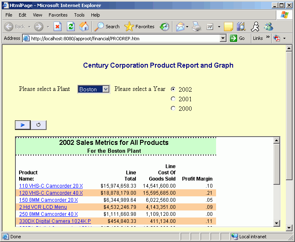Stop page loading with red X icon

click(57, 27)
